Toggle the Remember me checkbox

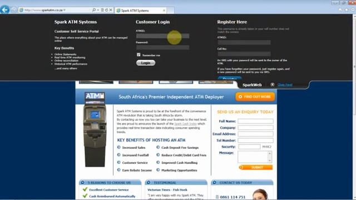pos(139,54)
